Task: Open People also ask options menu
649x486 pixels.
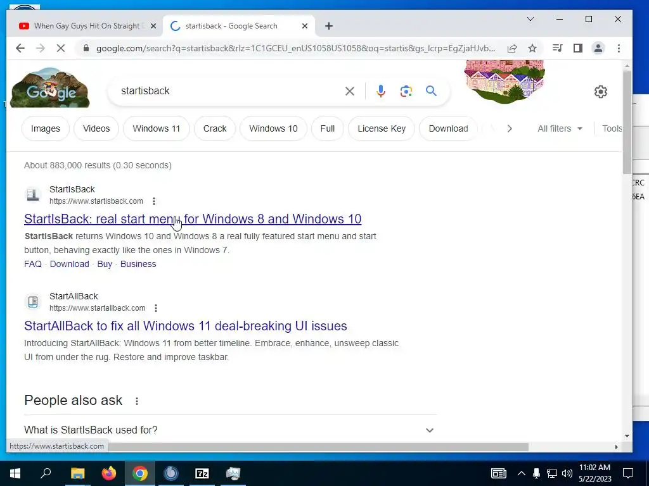Action: pyautogui.click(x=137, y=401)
